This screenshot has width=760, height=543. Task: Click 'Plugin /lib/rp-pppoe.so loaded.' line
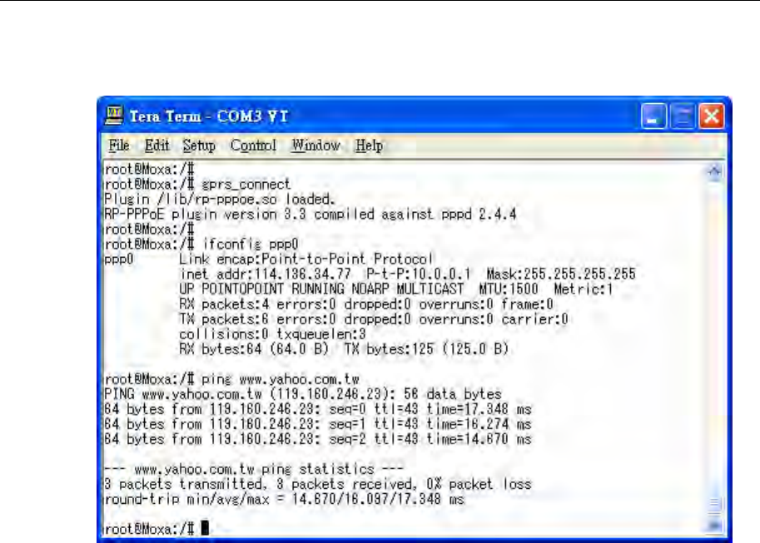pyautogui.click(x=220, y=200)
